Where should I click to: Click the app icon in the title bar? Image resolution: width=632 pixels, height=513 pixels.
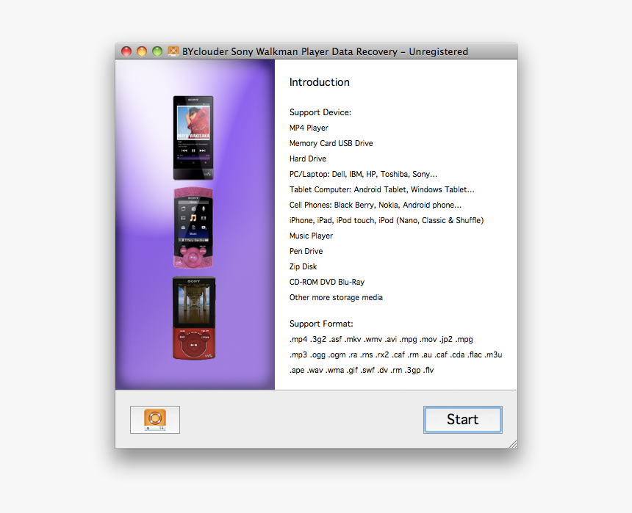173,51
